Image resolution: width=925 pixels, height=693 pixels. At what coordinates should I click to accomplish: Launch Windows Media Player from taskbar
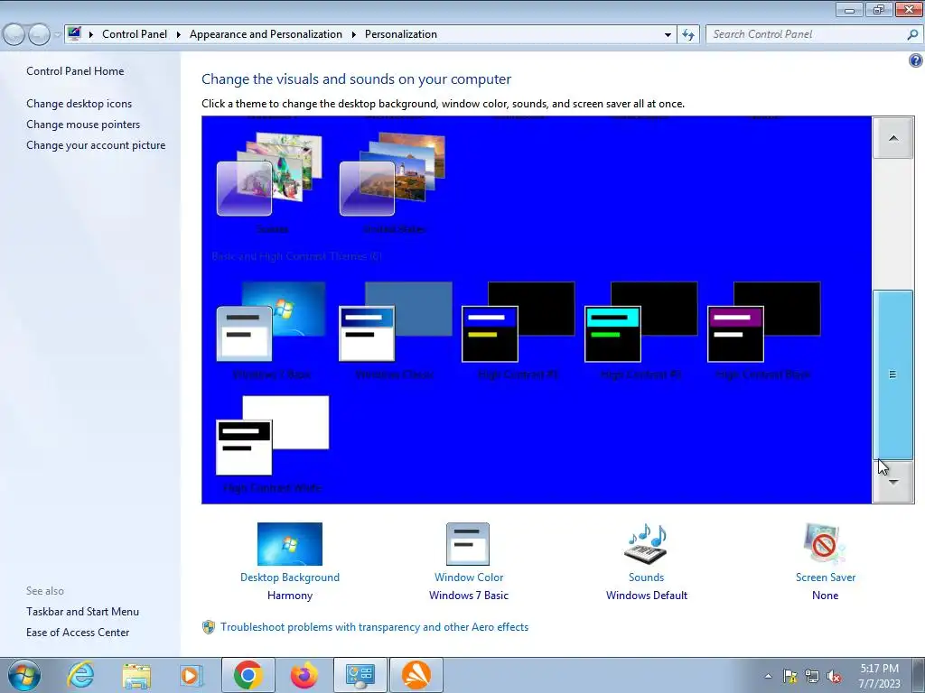coord(192,675)
